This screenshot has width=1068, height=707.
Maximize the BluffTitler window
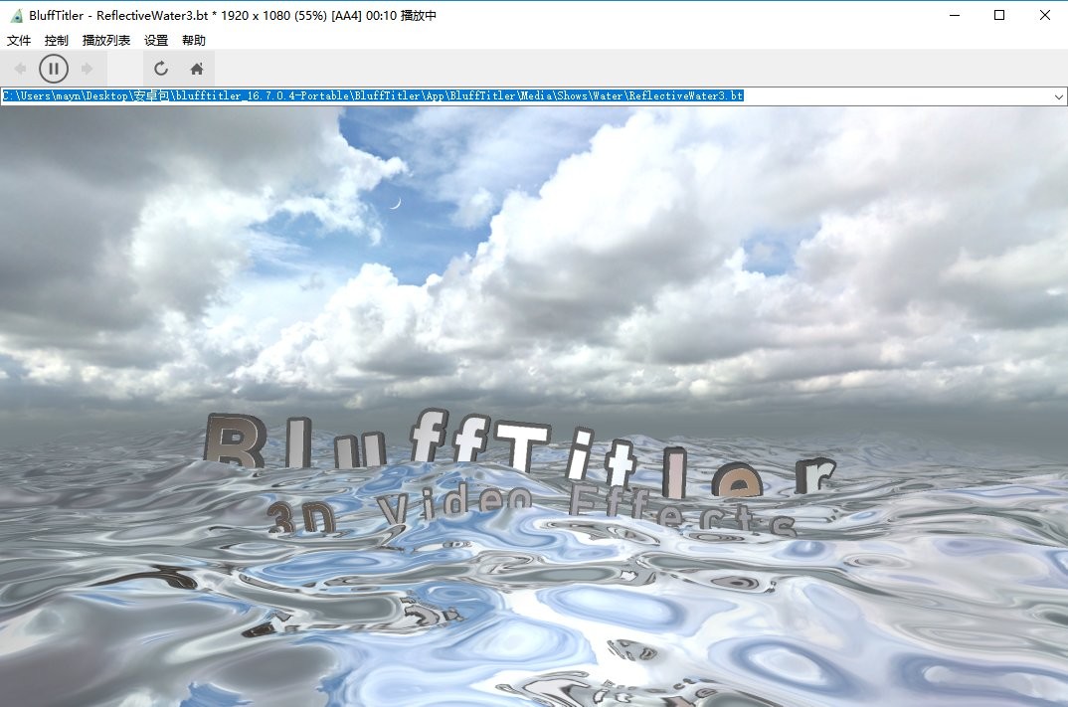point(999,15)
